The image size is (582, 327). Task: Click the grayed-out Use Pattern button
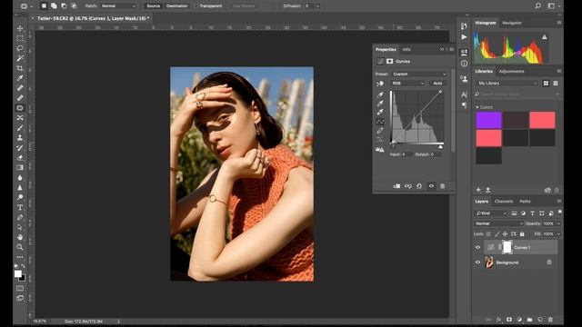click(x=244, y=6)
